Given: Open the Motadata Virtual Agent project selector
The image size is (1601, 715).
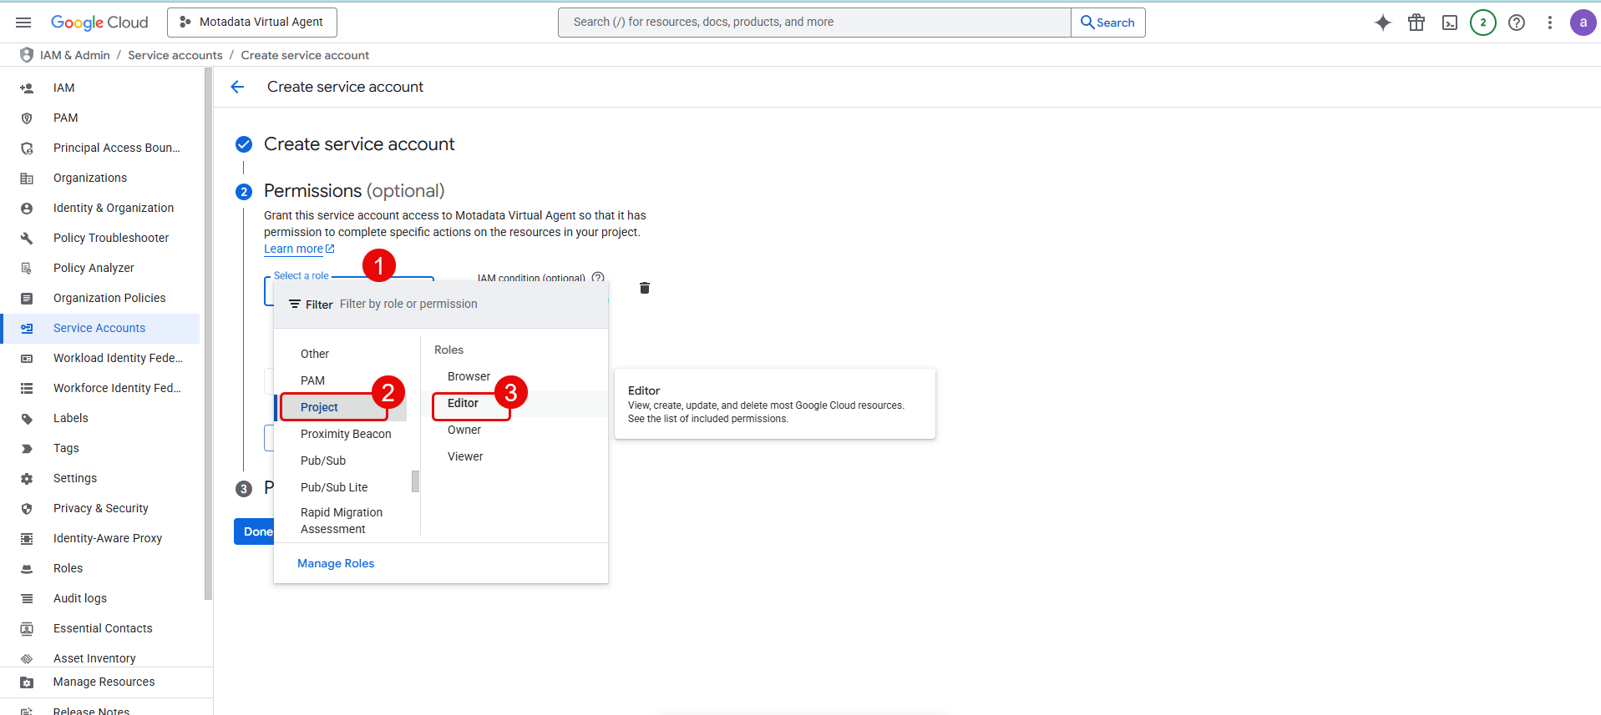Looking at the screenshot, I should (x=252, y=23).
